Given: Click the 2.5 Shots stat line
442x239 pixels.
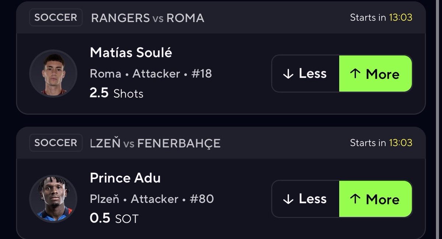Looking at the screenshot, I should coord(116,93).
